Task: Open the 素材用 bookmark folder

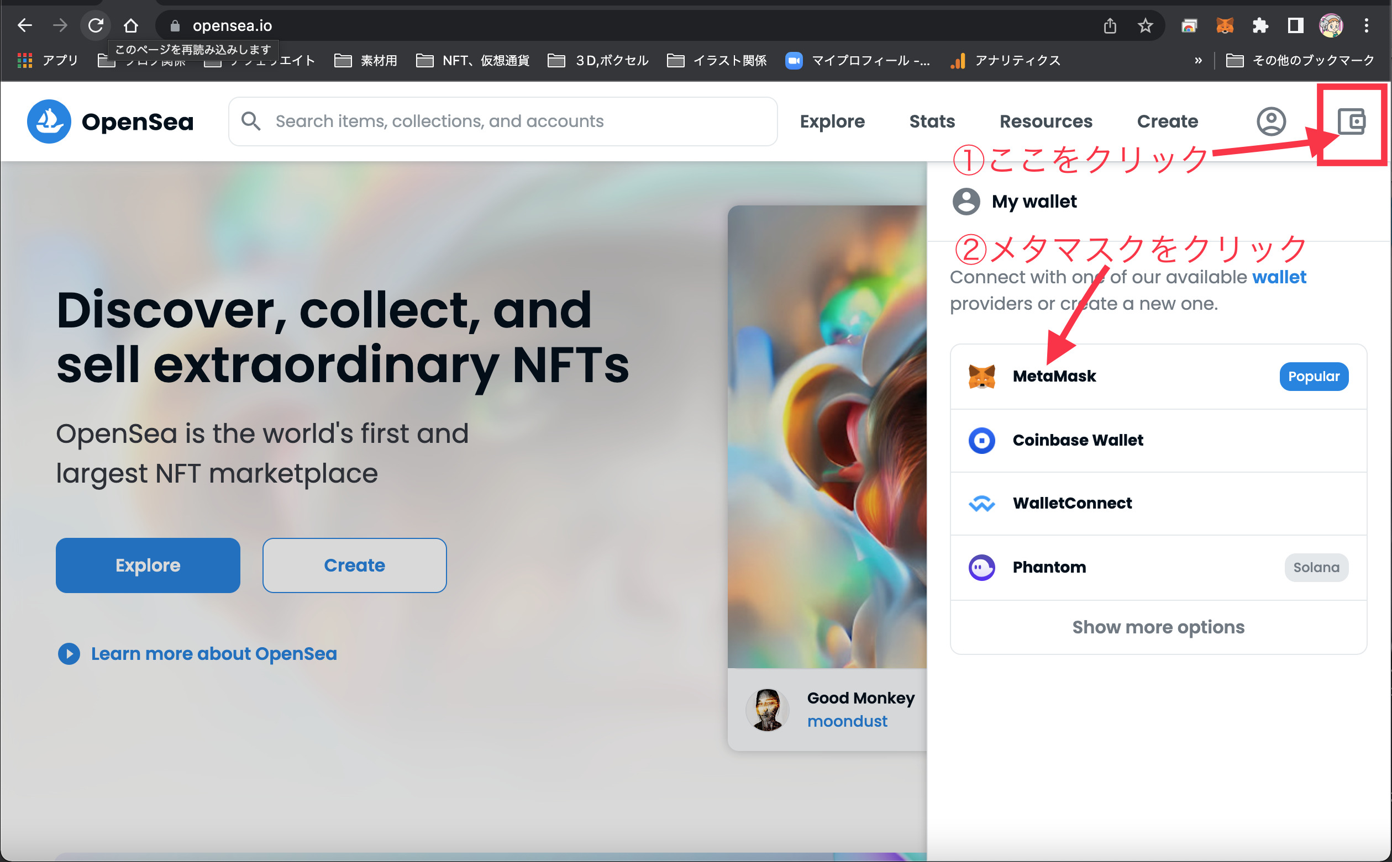Action: [x=366, y=60]
